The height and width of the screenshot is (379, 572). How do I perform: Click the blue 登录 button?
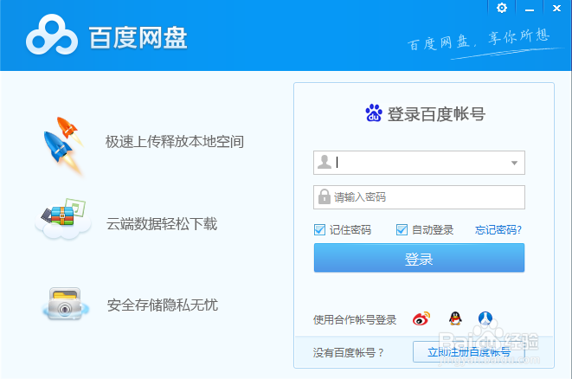click(x=419, y=258)
